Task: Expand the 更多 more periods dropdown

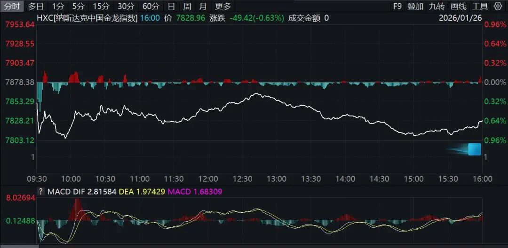Action: pyautogui.click(x=223, y=6)
